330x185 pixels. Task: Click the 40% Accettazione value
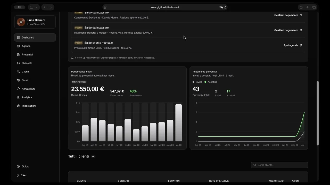click(133, 91)
